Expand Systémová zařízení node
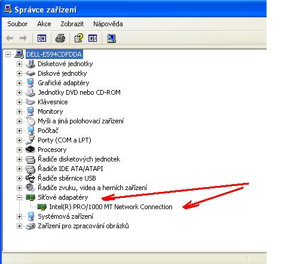This screenshot has height=264, width=306. coord(19,216)
